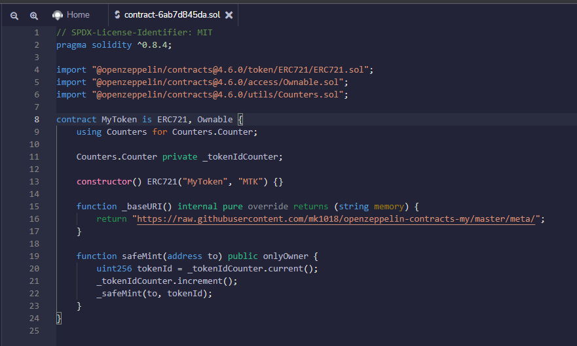Screen dimensions: 577x346
Task: Click the "MTK" string literal
Action: (x=250, y=181)
